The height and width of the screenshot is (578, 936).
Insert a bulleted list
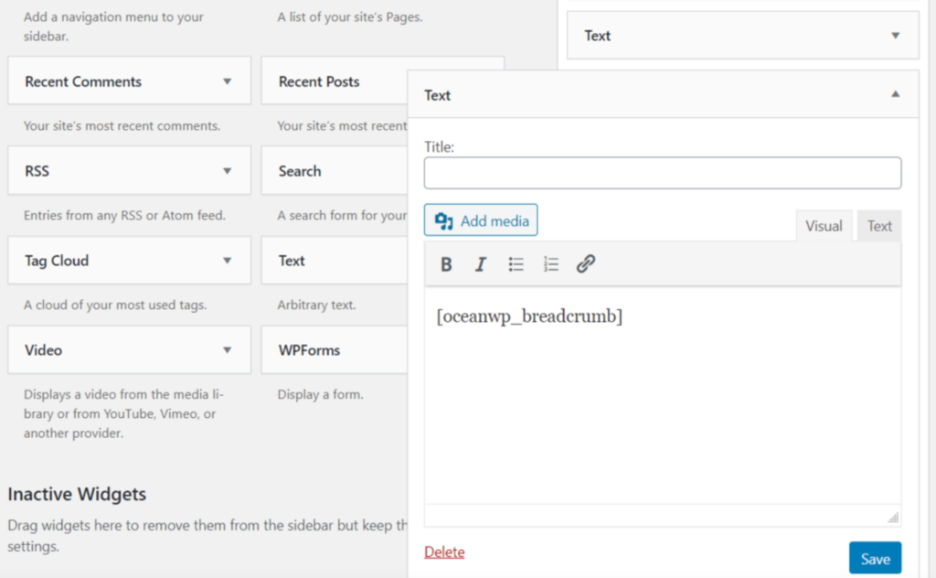(x=516, y=265)
